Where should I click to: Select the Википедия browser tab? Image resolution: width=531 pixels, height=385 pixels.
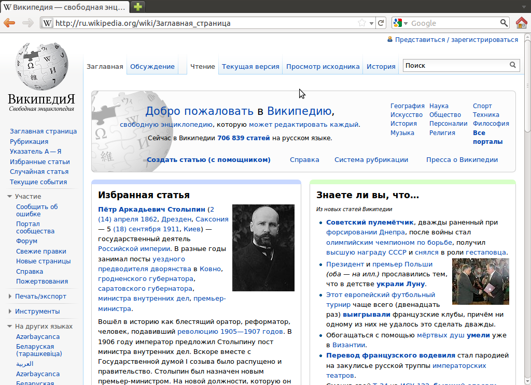tap(64, 7)
